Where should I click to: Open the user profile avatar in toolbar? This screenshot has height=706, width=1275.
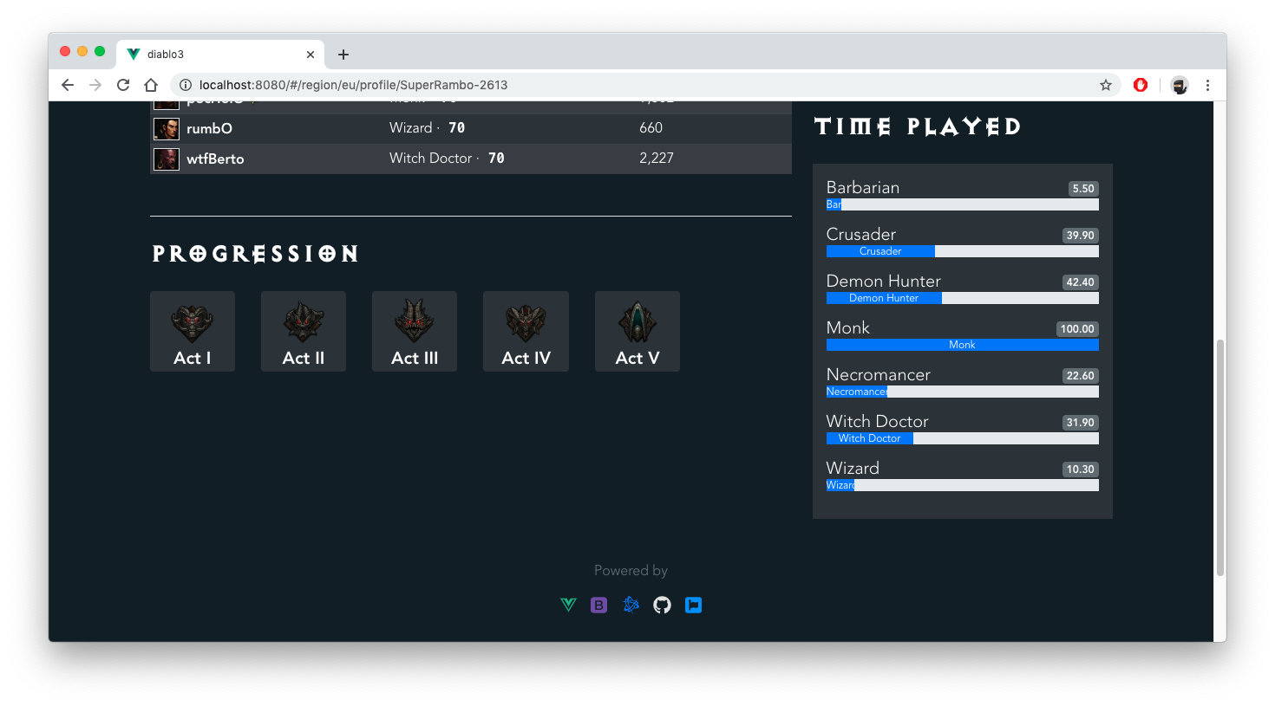tap(1179, 85)
